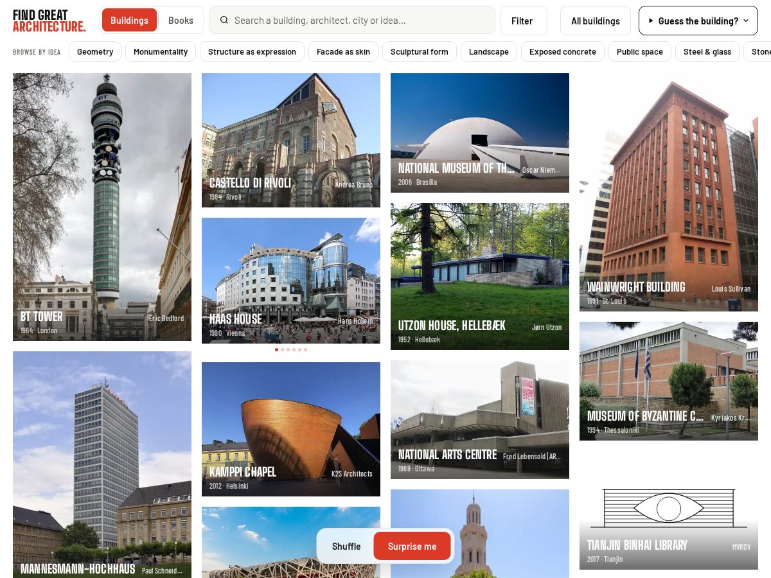Click the MVRDV architect label

pos(741,547)
